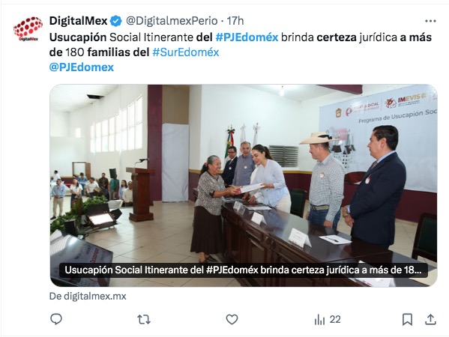449x337 pixels.
Task: Follow the #PJEdoméx hashtag
Action: [x=247, y=37]
